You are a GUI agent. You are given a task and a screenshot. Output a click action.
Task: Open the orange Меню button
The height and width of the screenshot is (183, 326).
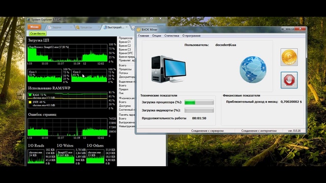point(34,27)
